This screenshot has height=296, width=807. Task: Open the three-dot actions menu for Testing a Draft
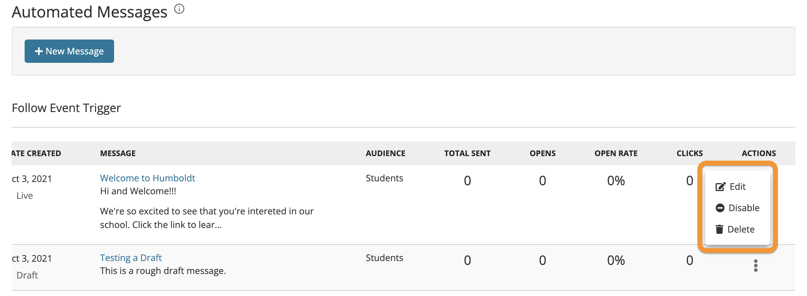tap(755, 266)
